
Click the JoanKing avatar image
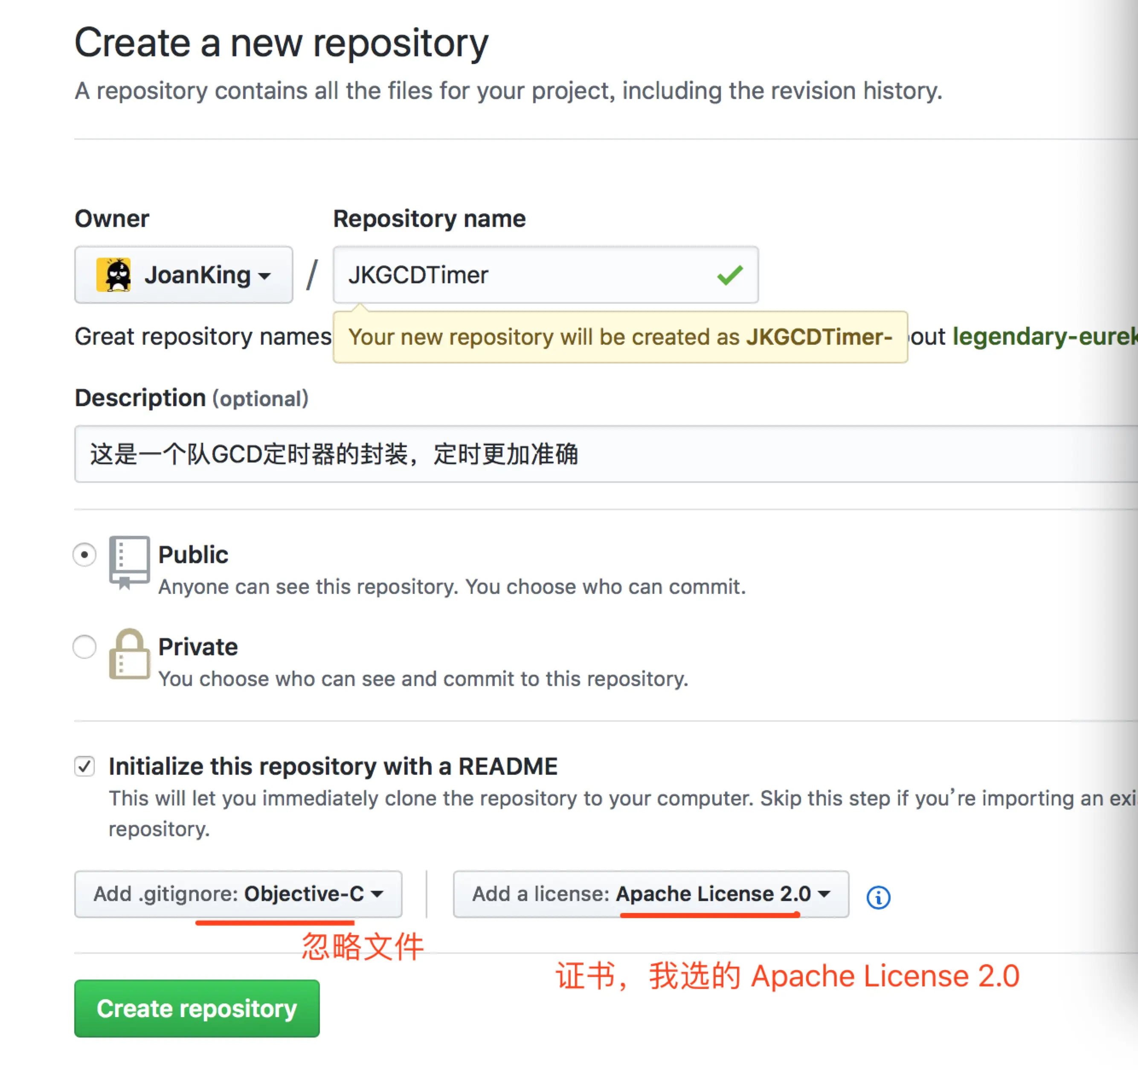[x=113, y=275]
